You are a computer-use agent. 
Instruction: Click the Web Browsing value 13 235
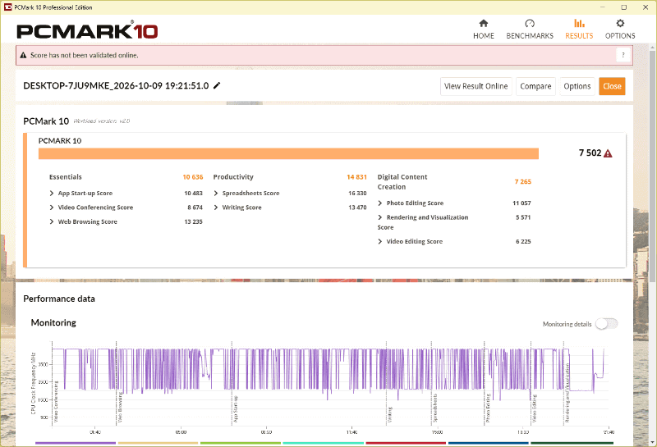tap(193, 221)
